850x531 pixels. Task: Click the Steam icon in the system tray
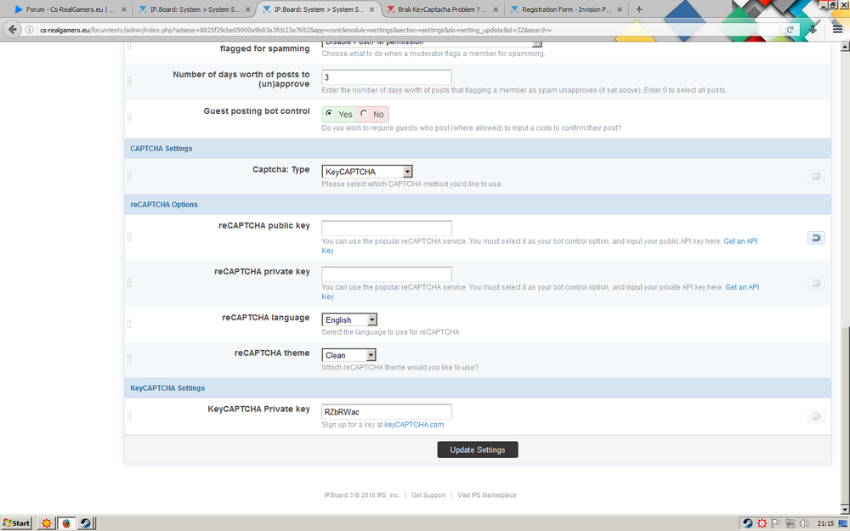pos(746,523)
